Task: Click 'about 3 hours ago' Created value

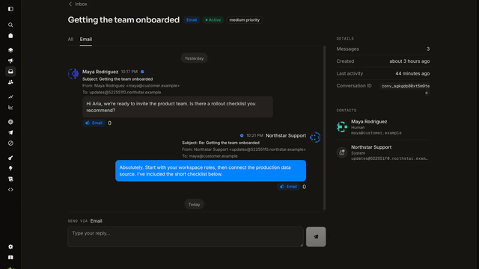Action: tap(409, 61)
